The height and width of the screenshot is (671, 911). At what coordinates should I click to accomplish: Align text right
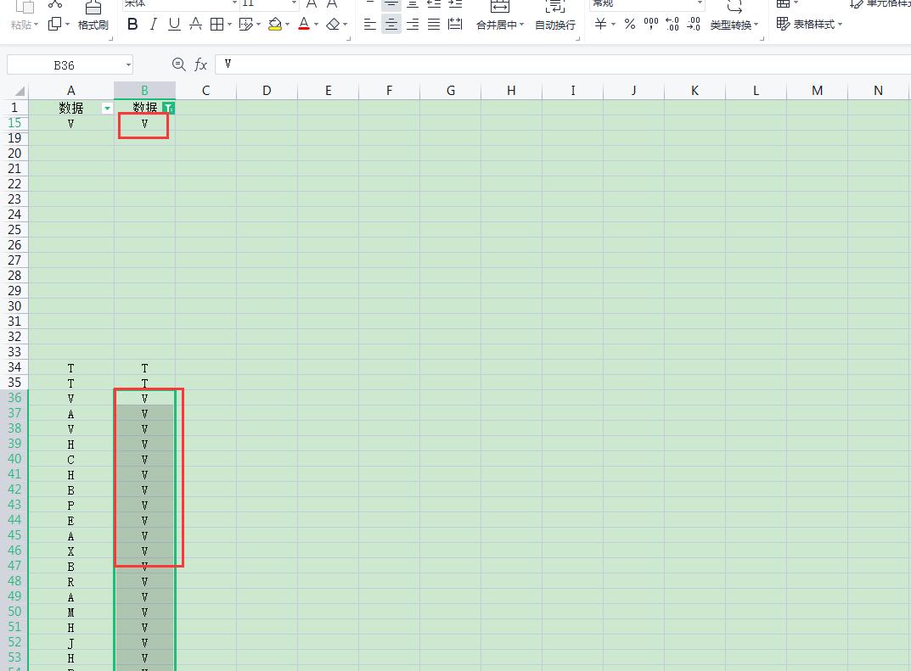tap(413, 25)
